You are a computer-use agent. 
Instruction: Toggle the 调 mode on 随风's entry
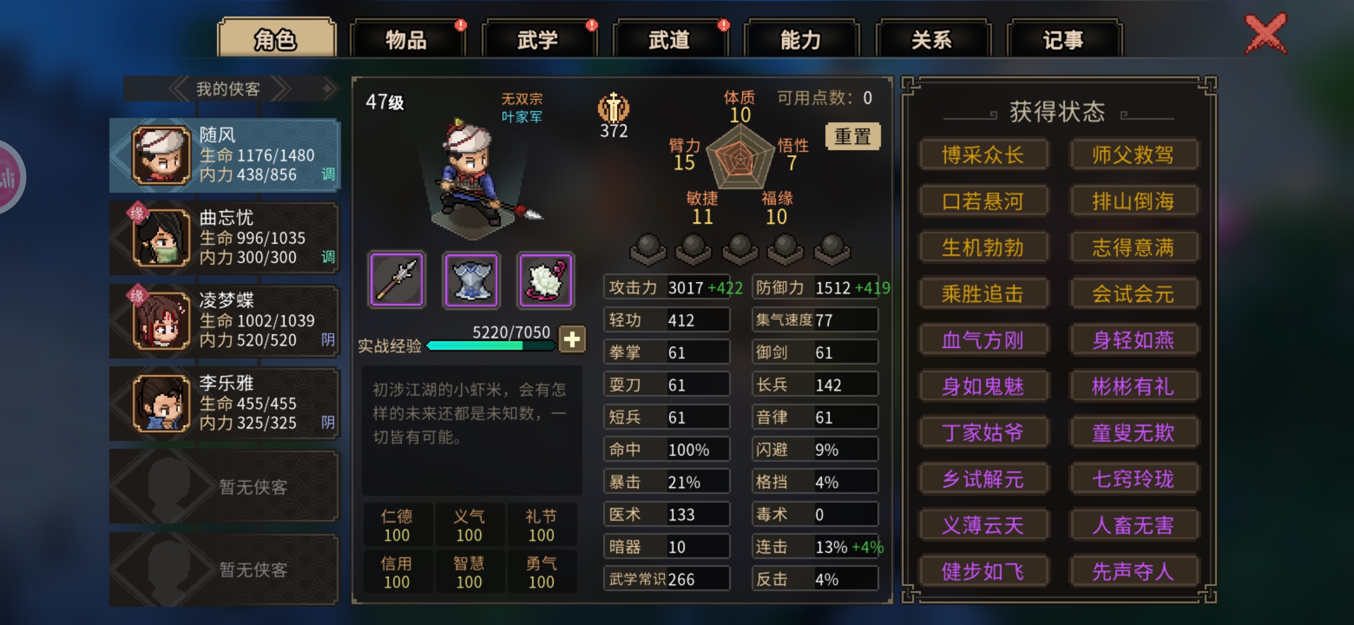pos(328,174)
